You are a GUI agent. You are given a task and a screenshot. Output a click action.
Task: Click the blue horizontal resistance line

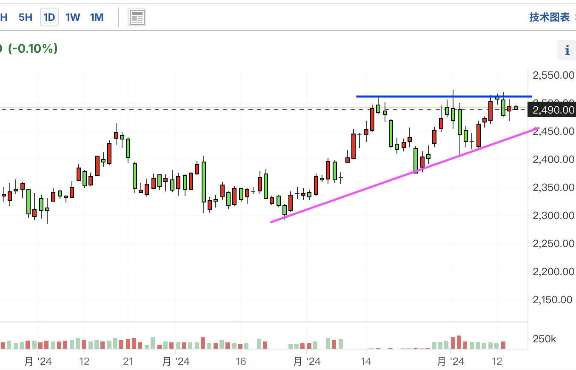coord(444,97)
